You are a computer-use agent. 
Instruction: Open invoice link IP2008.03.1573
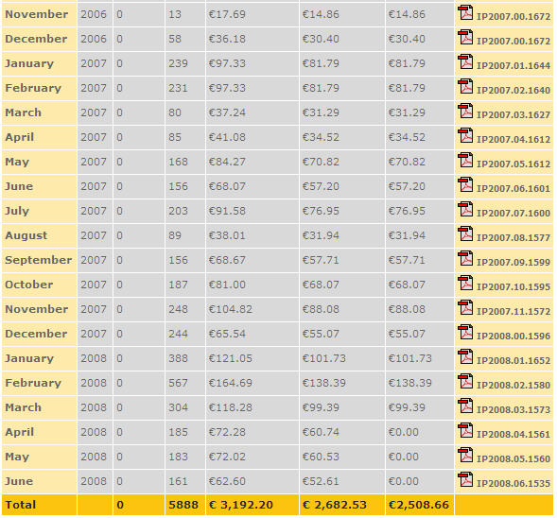point(513,409)
